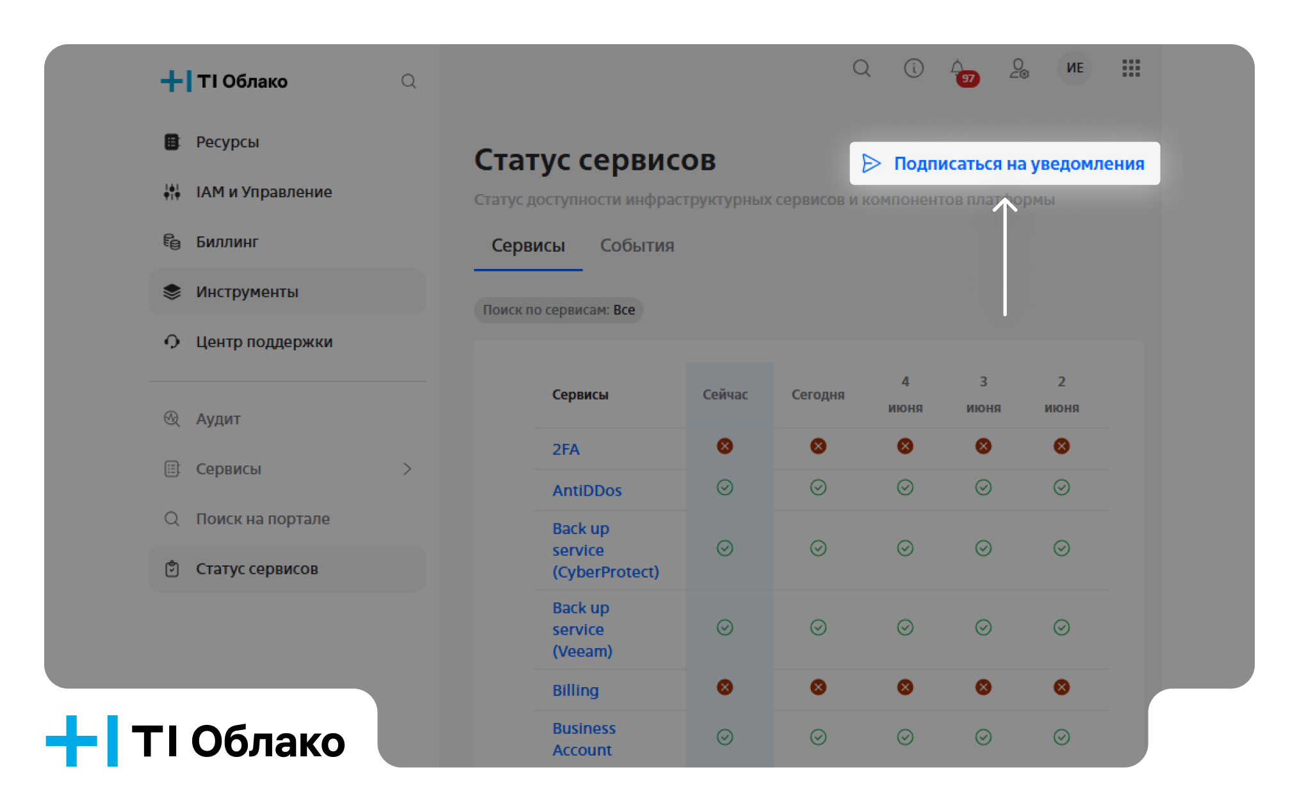Open Back up service (Veeam) link
The height and width of the screenshot is (812, 1299).
tap(582, 629)
